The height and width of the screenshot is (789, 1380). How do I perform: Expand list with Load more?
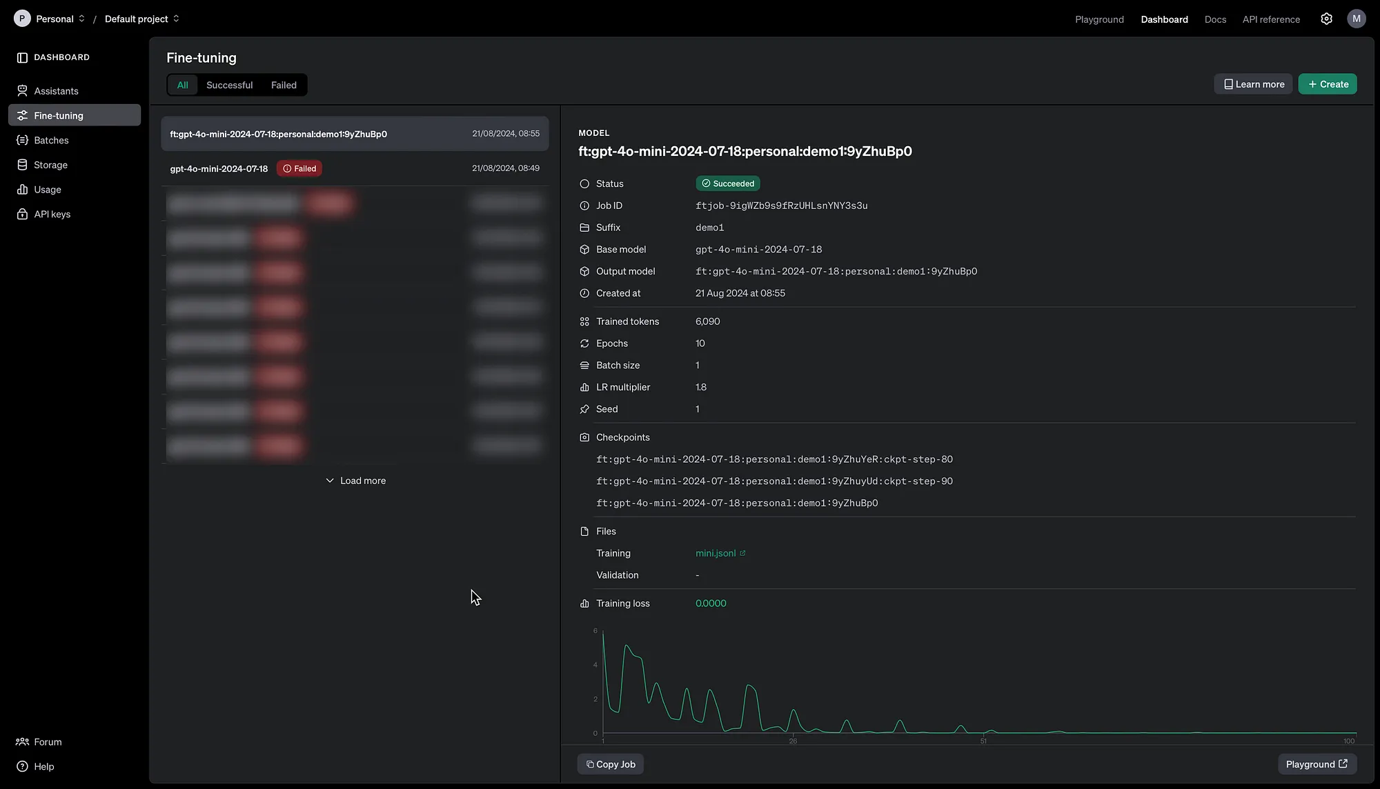pyautogui.click(x=355, y=481)
